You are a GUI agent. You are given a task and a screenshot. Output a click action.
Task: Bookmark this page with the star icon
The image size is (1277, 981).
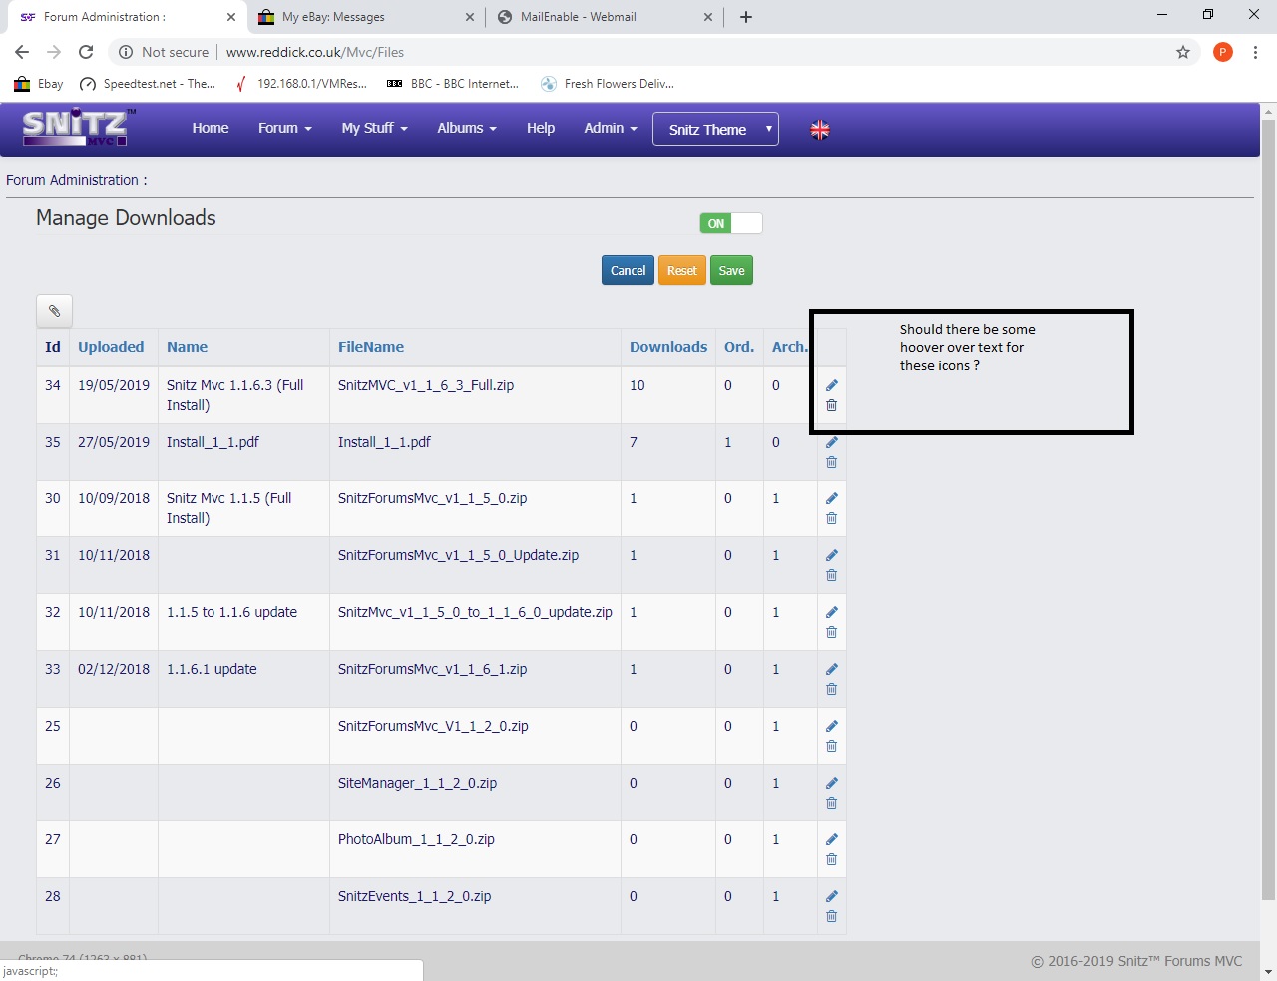pos(1183,52)
